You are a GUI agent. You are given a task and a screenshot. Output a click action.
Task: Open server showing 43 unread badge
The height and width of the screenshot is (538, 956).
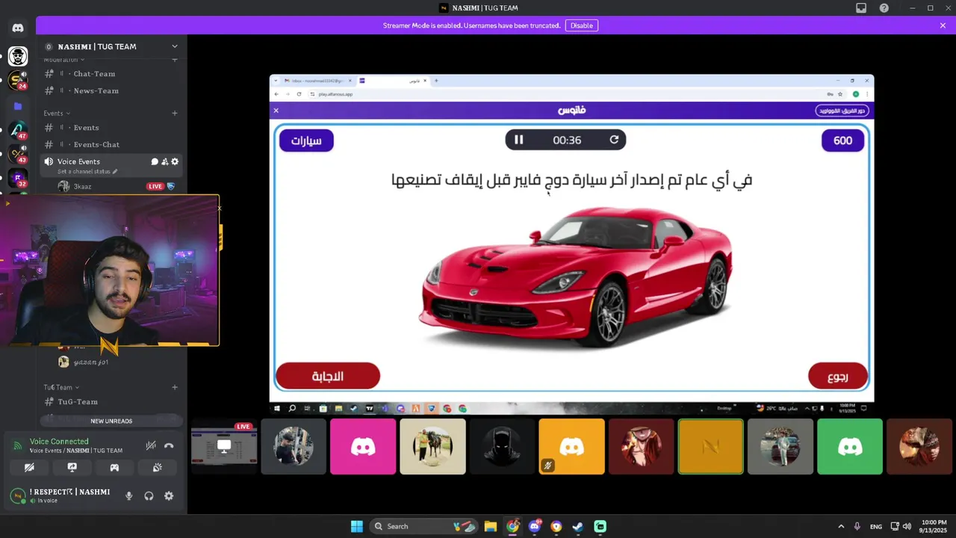tap(18, 155)
